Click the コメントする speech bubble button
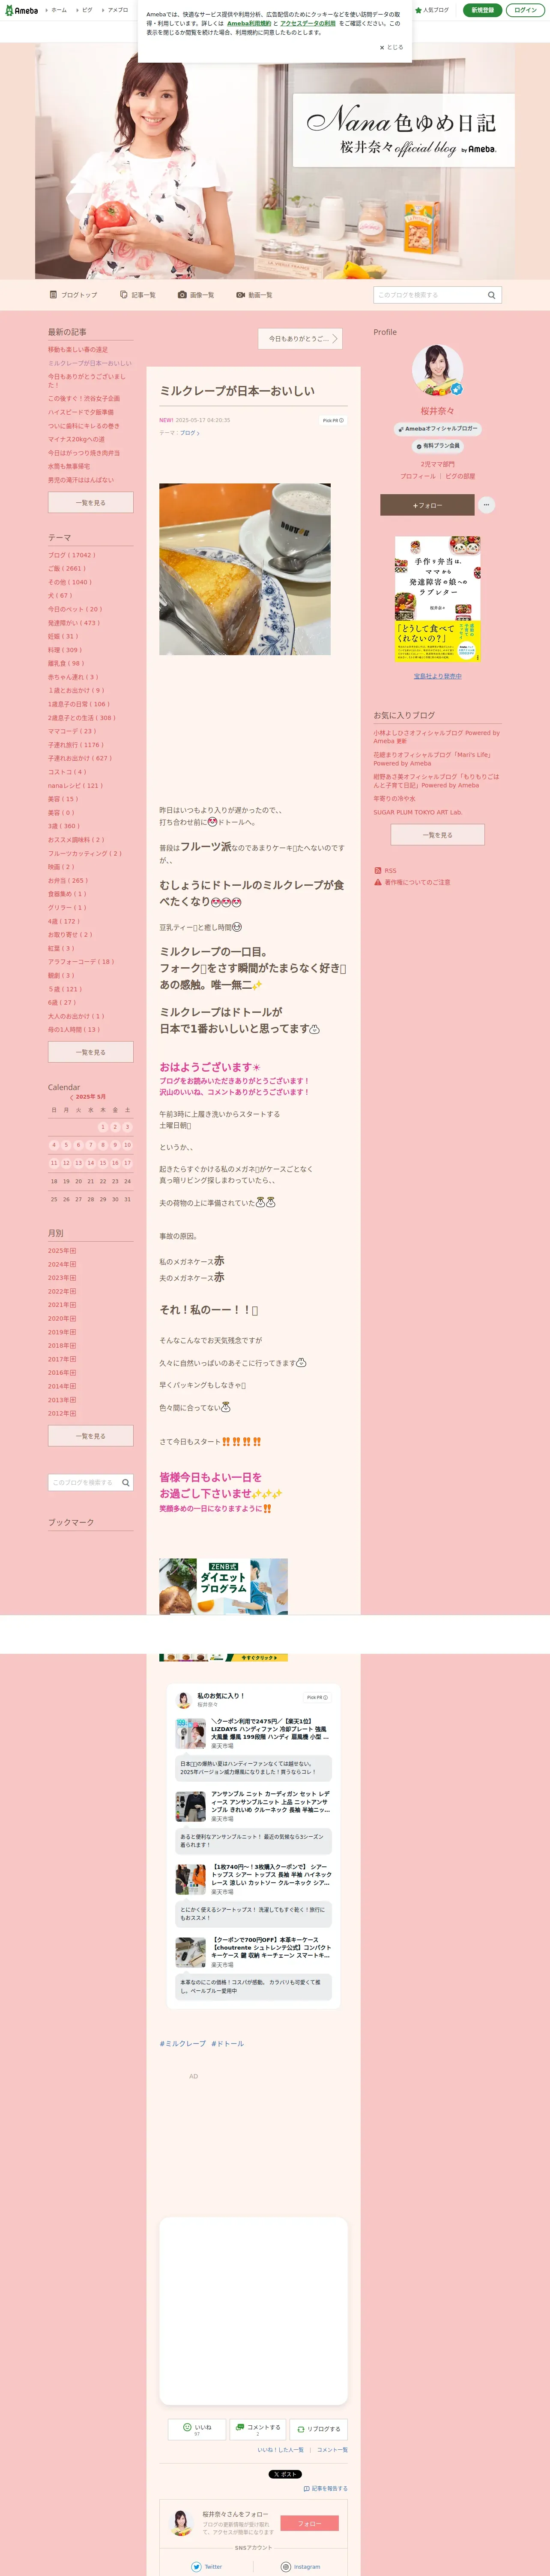Image resolution: width=550 pixels, height=2576 pixels. pos(257,2429)
